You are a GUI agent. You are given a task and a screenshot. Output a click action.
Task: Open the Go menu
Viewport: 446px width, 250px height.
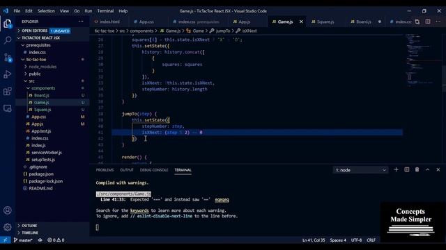(77, 11)
